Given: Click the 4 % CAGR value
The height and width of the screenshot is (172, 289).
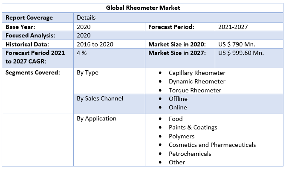Looking at the screenshot, I should coord(82,53).
